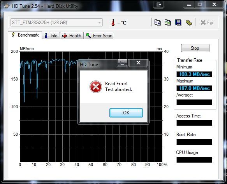
Task: Click the Transfer Rate group label
Action: (190, 60)
